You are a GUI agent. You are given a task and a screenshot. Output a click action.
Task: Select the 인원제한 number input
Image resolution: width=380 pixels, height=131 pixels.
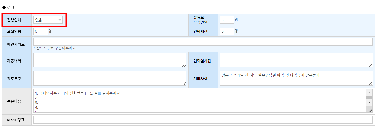pos(227,31)
